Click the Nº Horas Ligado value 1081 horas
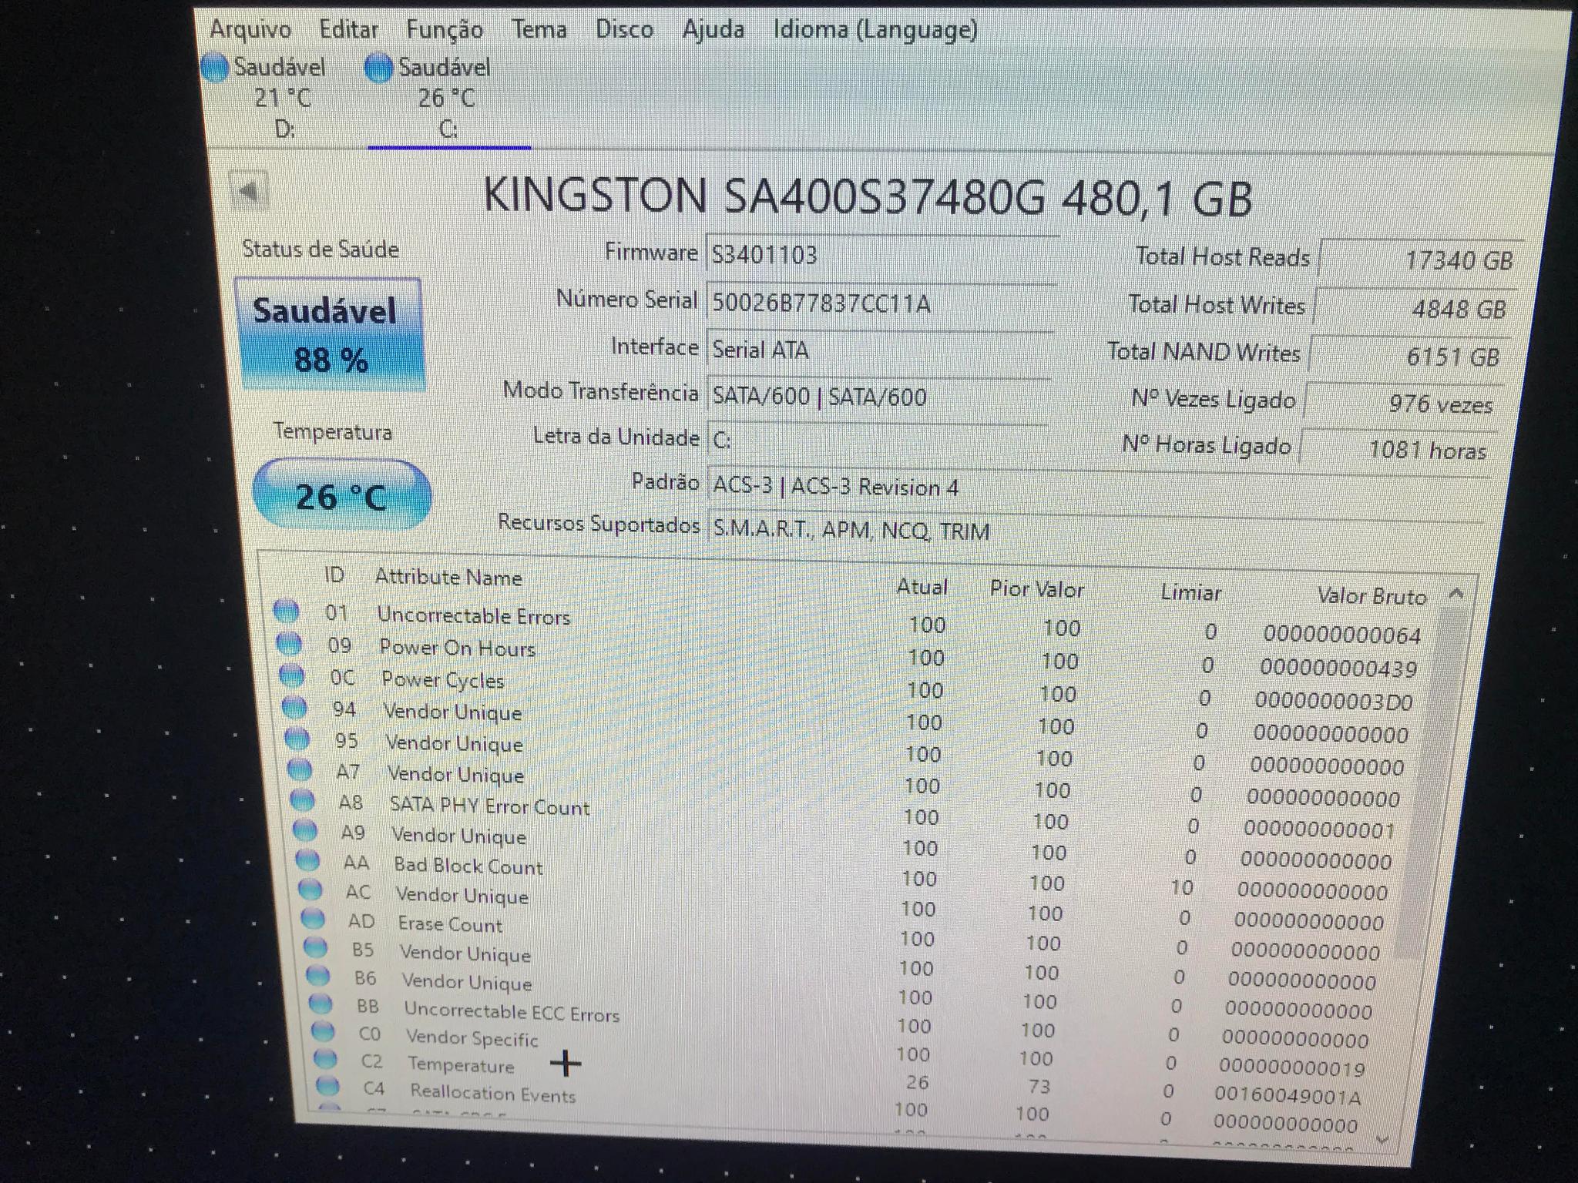Screen dimensions: 1578x1183 pyautogui.click(x=1397, y=449)
